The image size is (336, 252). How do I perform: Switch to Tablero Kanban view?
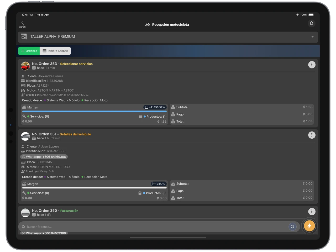(55, 51)
